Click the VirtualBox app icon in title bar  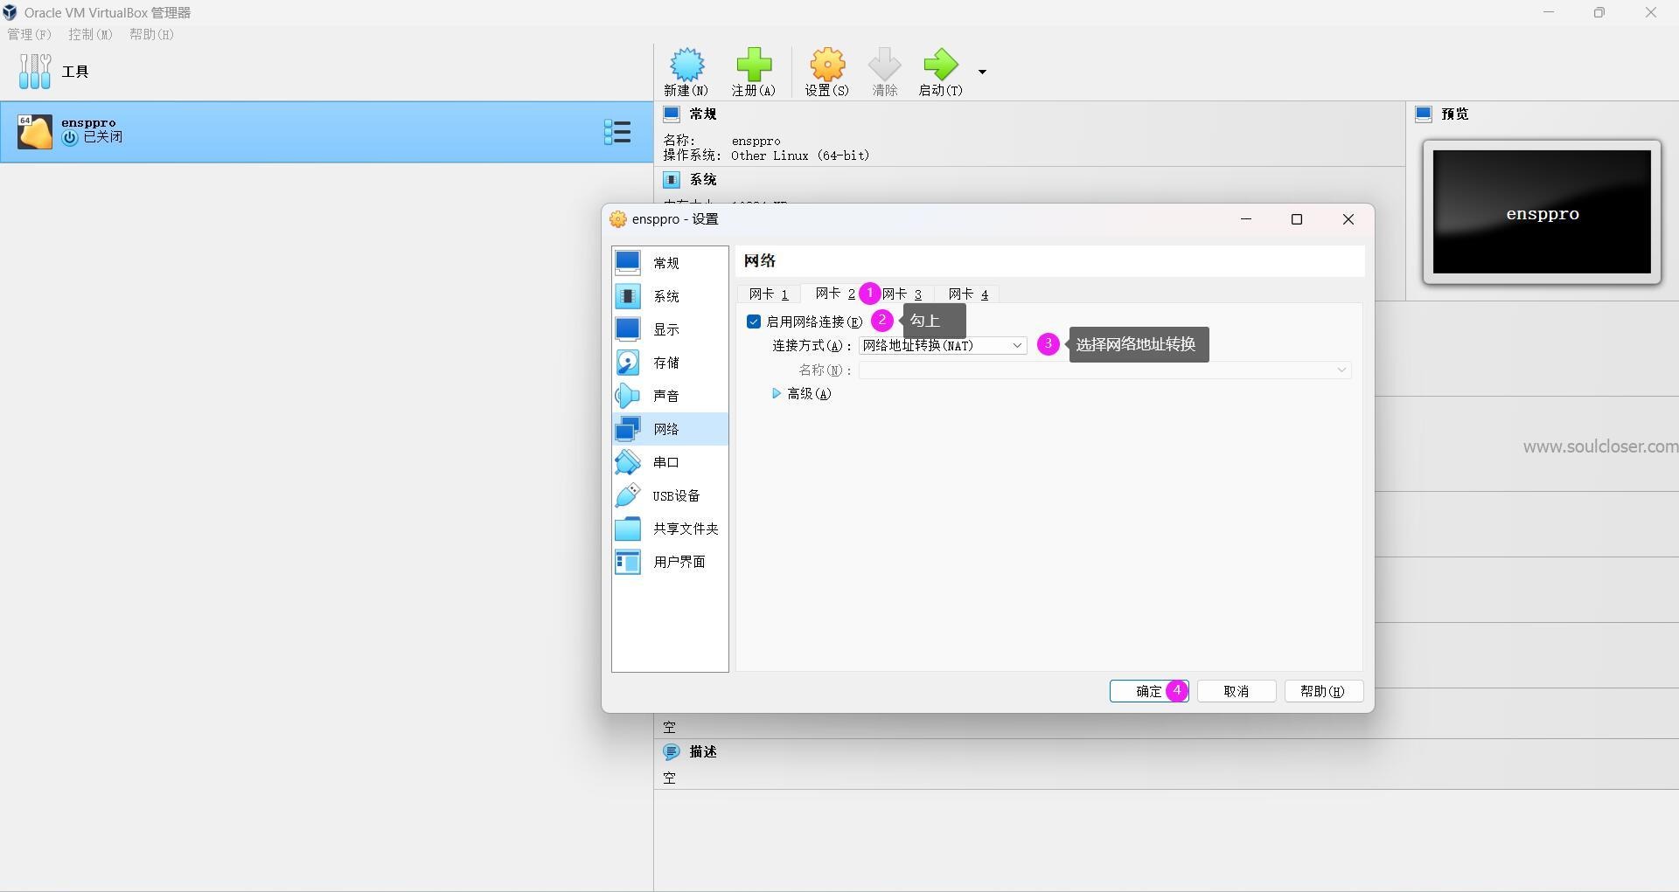(10, 12)
